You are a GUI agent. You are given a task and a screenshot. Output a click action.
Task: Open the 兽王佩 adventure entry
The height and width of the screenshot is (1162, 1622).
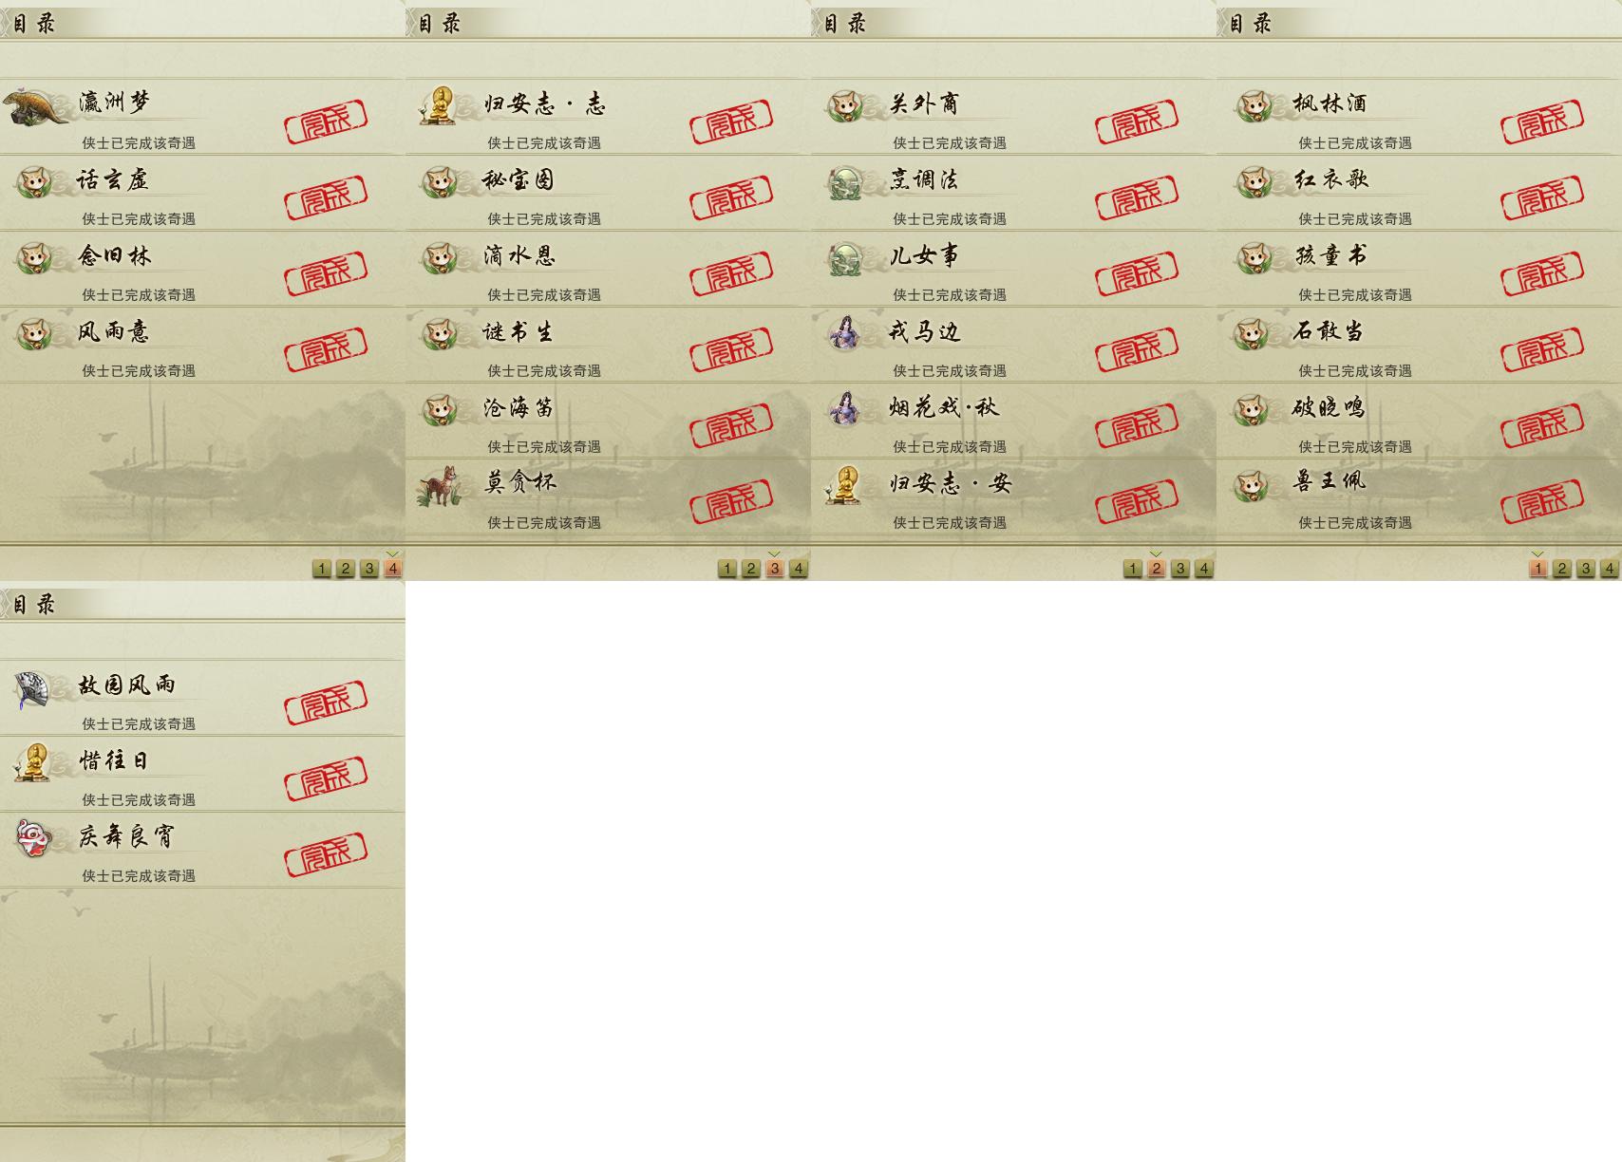click(1419, 497)
